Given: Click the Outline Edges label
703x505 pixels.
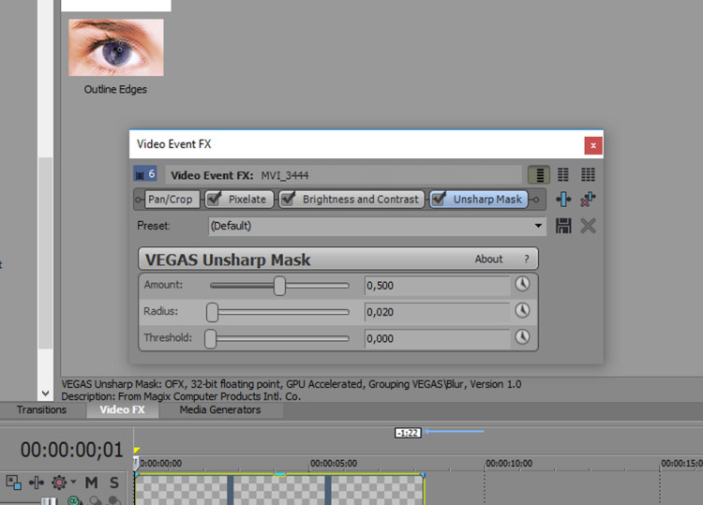Looking at the screenshot, I should click(x=115, y=90).
